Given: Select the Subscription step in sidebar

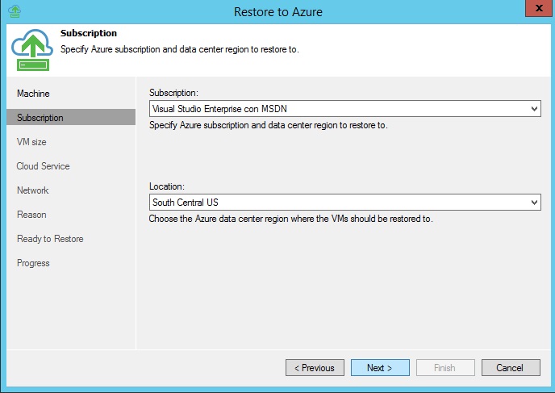Looking at the screenshot, I should coord(40,118).
